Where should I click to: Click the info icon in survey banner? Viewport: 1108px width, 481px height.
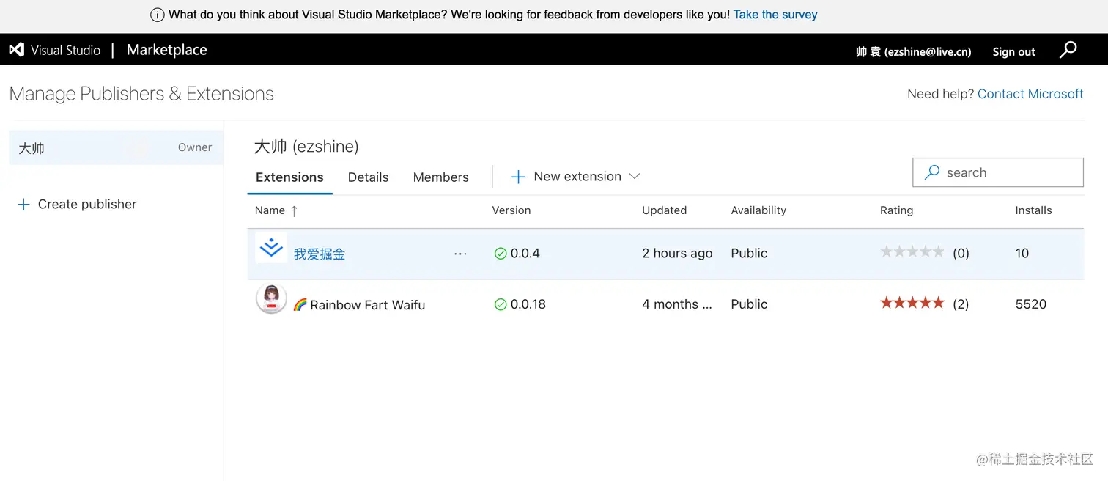point(157,15)
